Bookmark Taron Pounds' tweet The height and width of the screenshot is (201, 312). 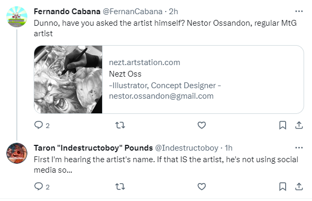click(283, 186)
